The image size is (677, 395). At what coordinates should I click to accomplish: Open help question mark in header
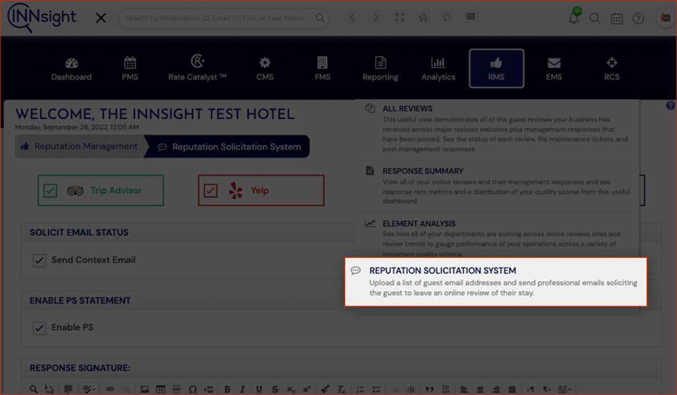pos(638,19)
